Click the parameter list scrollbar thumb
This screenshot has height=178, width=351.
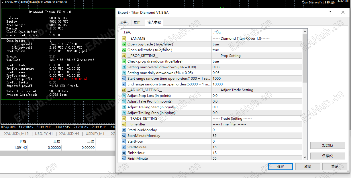[x=305, y=58]
